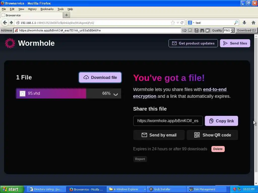This screenshot has height=193, width=258.
Task: Click the pink Delete button
Action: point(218,149)
